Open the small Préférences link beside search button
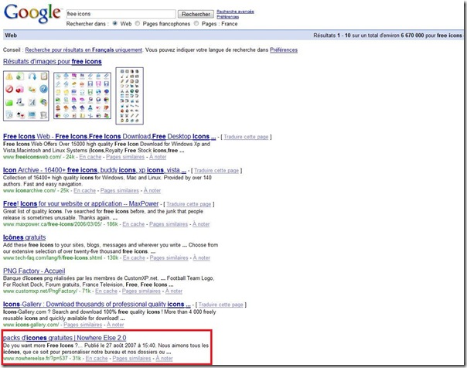Screen dimensions: 467x368 tap(227, 17)
